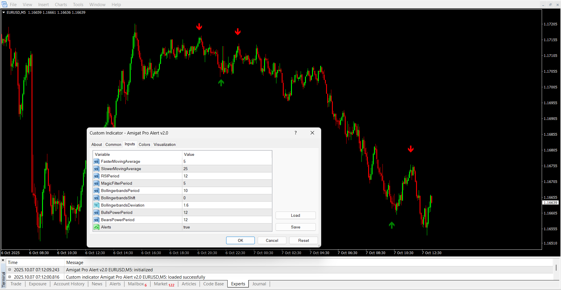Close the Terminal panel with X icon
The image size is (561, 290).
[x=3, y=260]
